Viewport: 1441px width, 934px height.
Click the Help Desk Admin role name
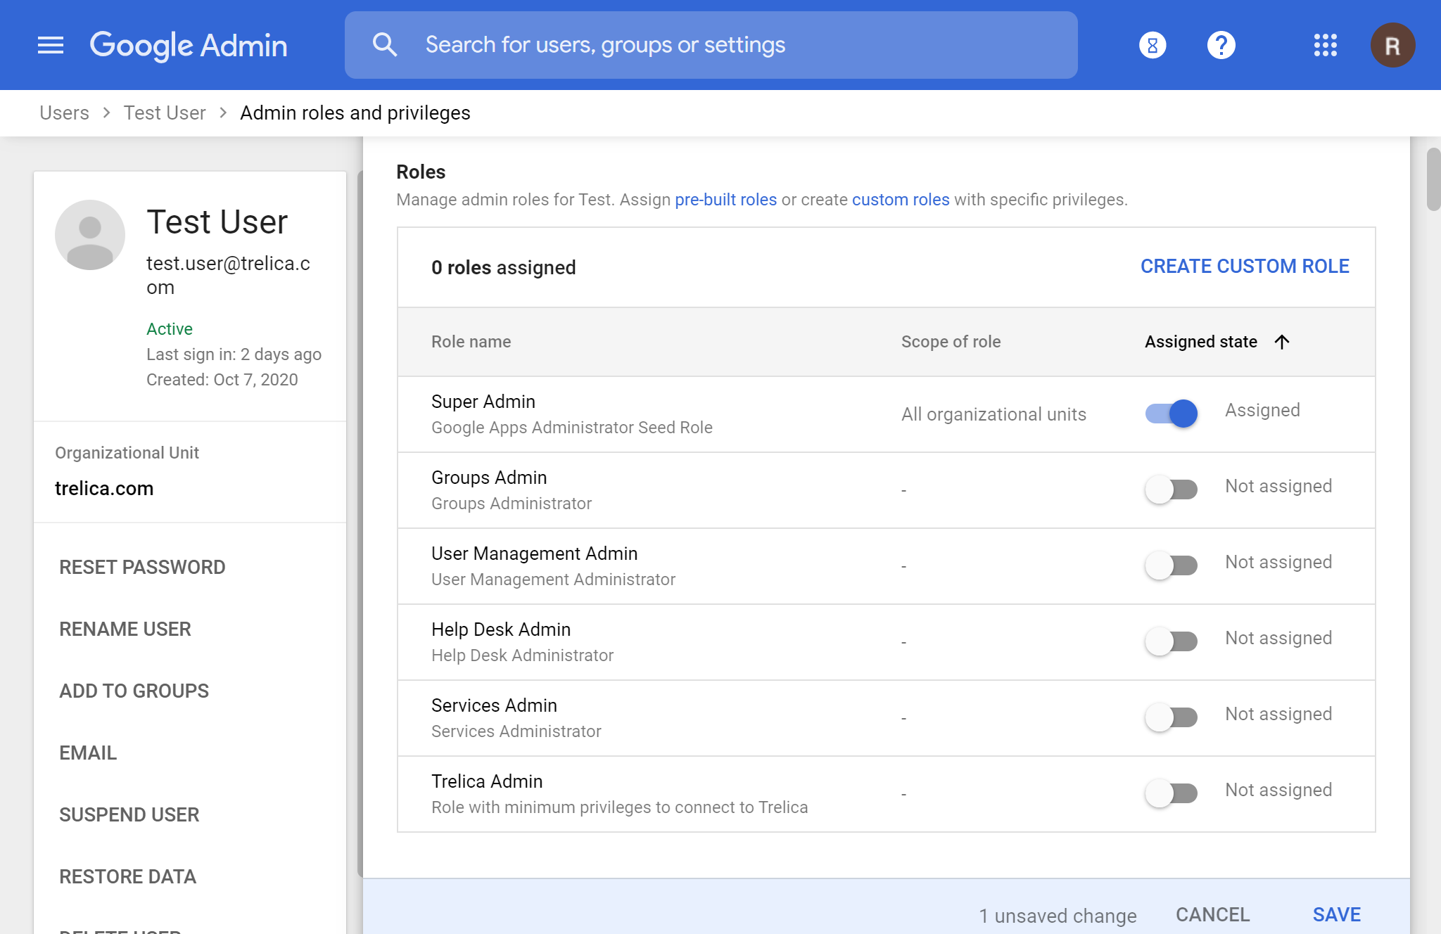[x=501, y=629]
